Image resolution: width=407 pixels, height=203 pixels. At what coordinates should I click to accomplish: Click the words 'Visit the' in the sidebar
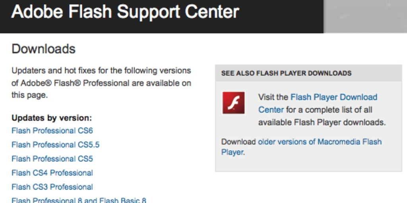coord(273,97)
